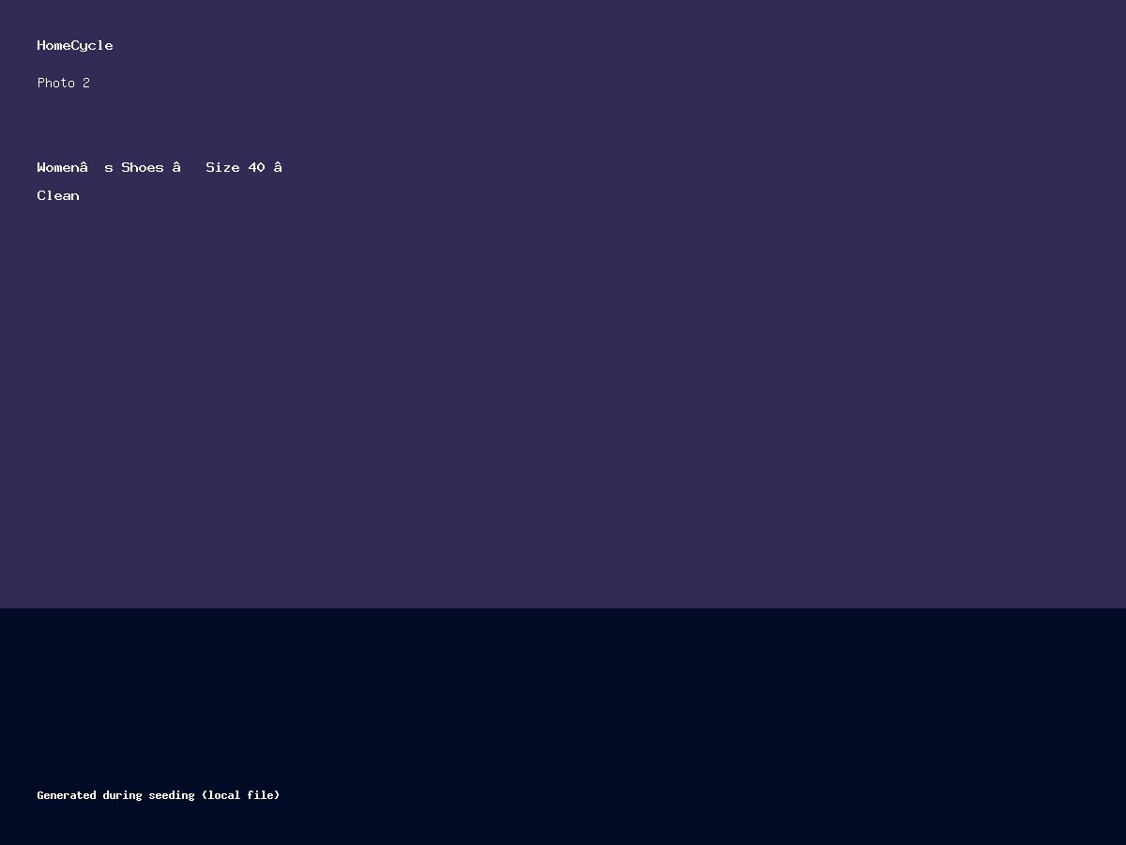This screenshot has width=1126, height=845.
Task: Select the word seeding in the caption
Action: (172, 795)
